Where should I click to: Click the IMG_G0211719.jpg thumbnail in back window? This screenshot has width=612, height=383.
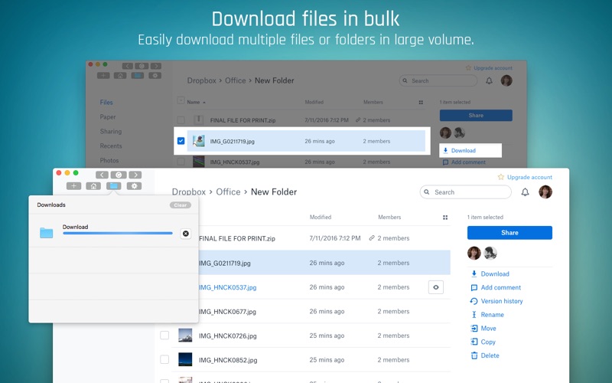coord(199,141)
